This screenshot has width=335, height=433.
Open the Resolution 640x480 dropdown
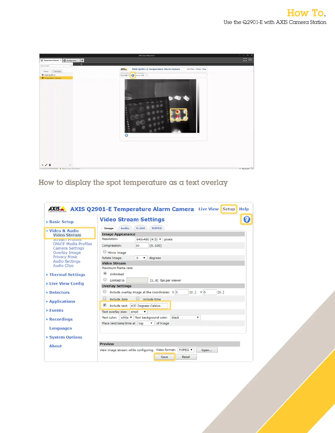[149, 239]
